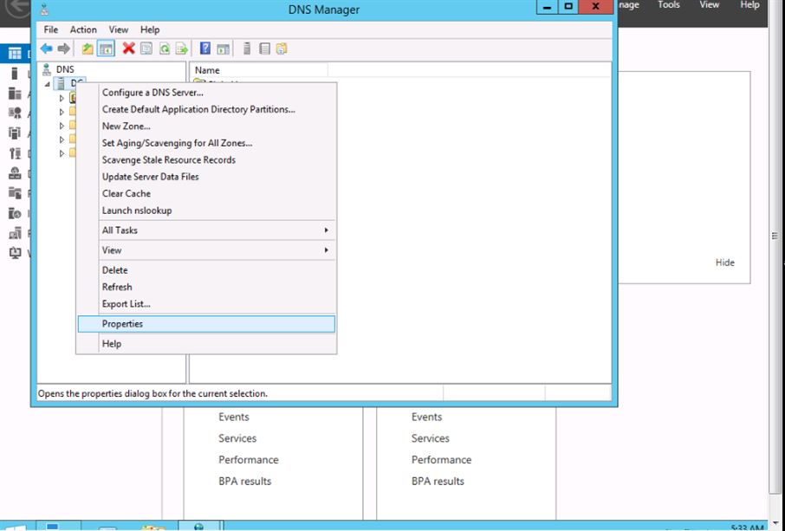This screenshot has width=785, height=531.
Task: Choose Launch nslookup from context menu
Action: tap(206, 210)
